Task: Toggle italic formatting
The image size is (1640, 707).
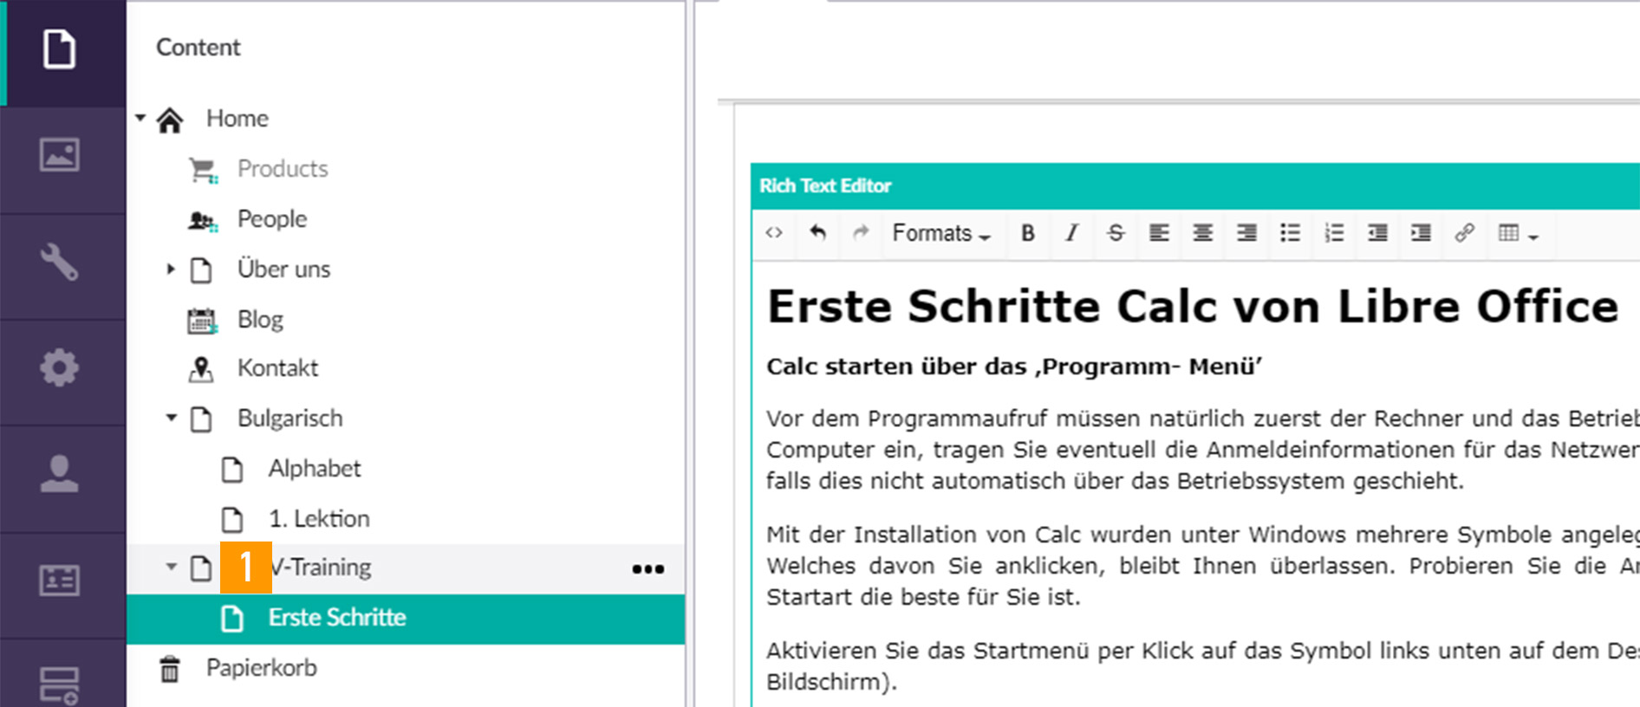Action: [x=1072, y=233]
